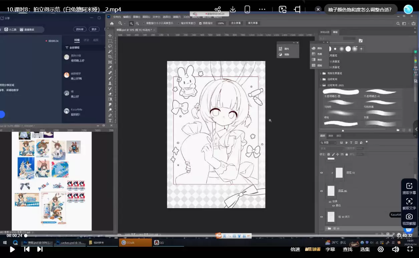Click the Home icon in options bar
The height and width of the screenshot is (258, 419).
coord(112,23)
